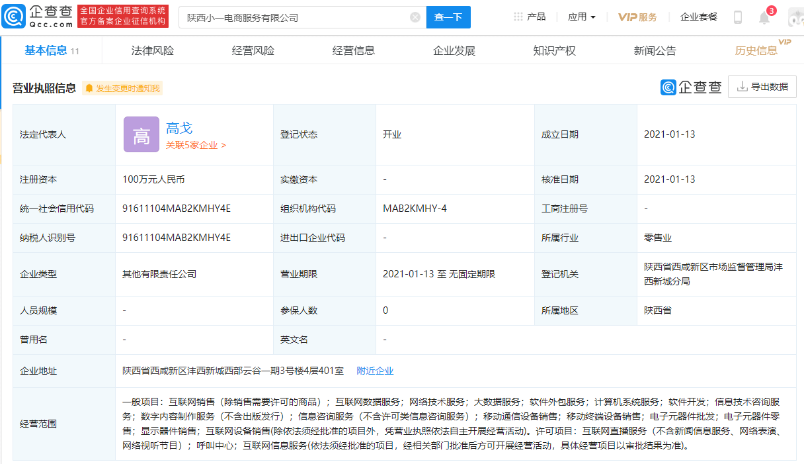Expand the 应用 dropdown menu

582,17
